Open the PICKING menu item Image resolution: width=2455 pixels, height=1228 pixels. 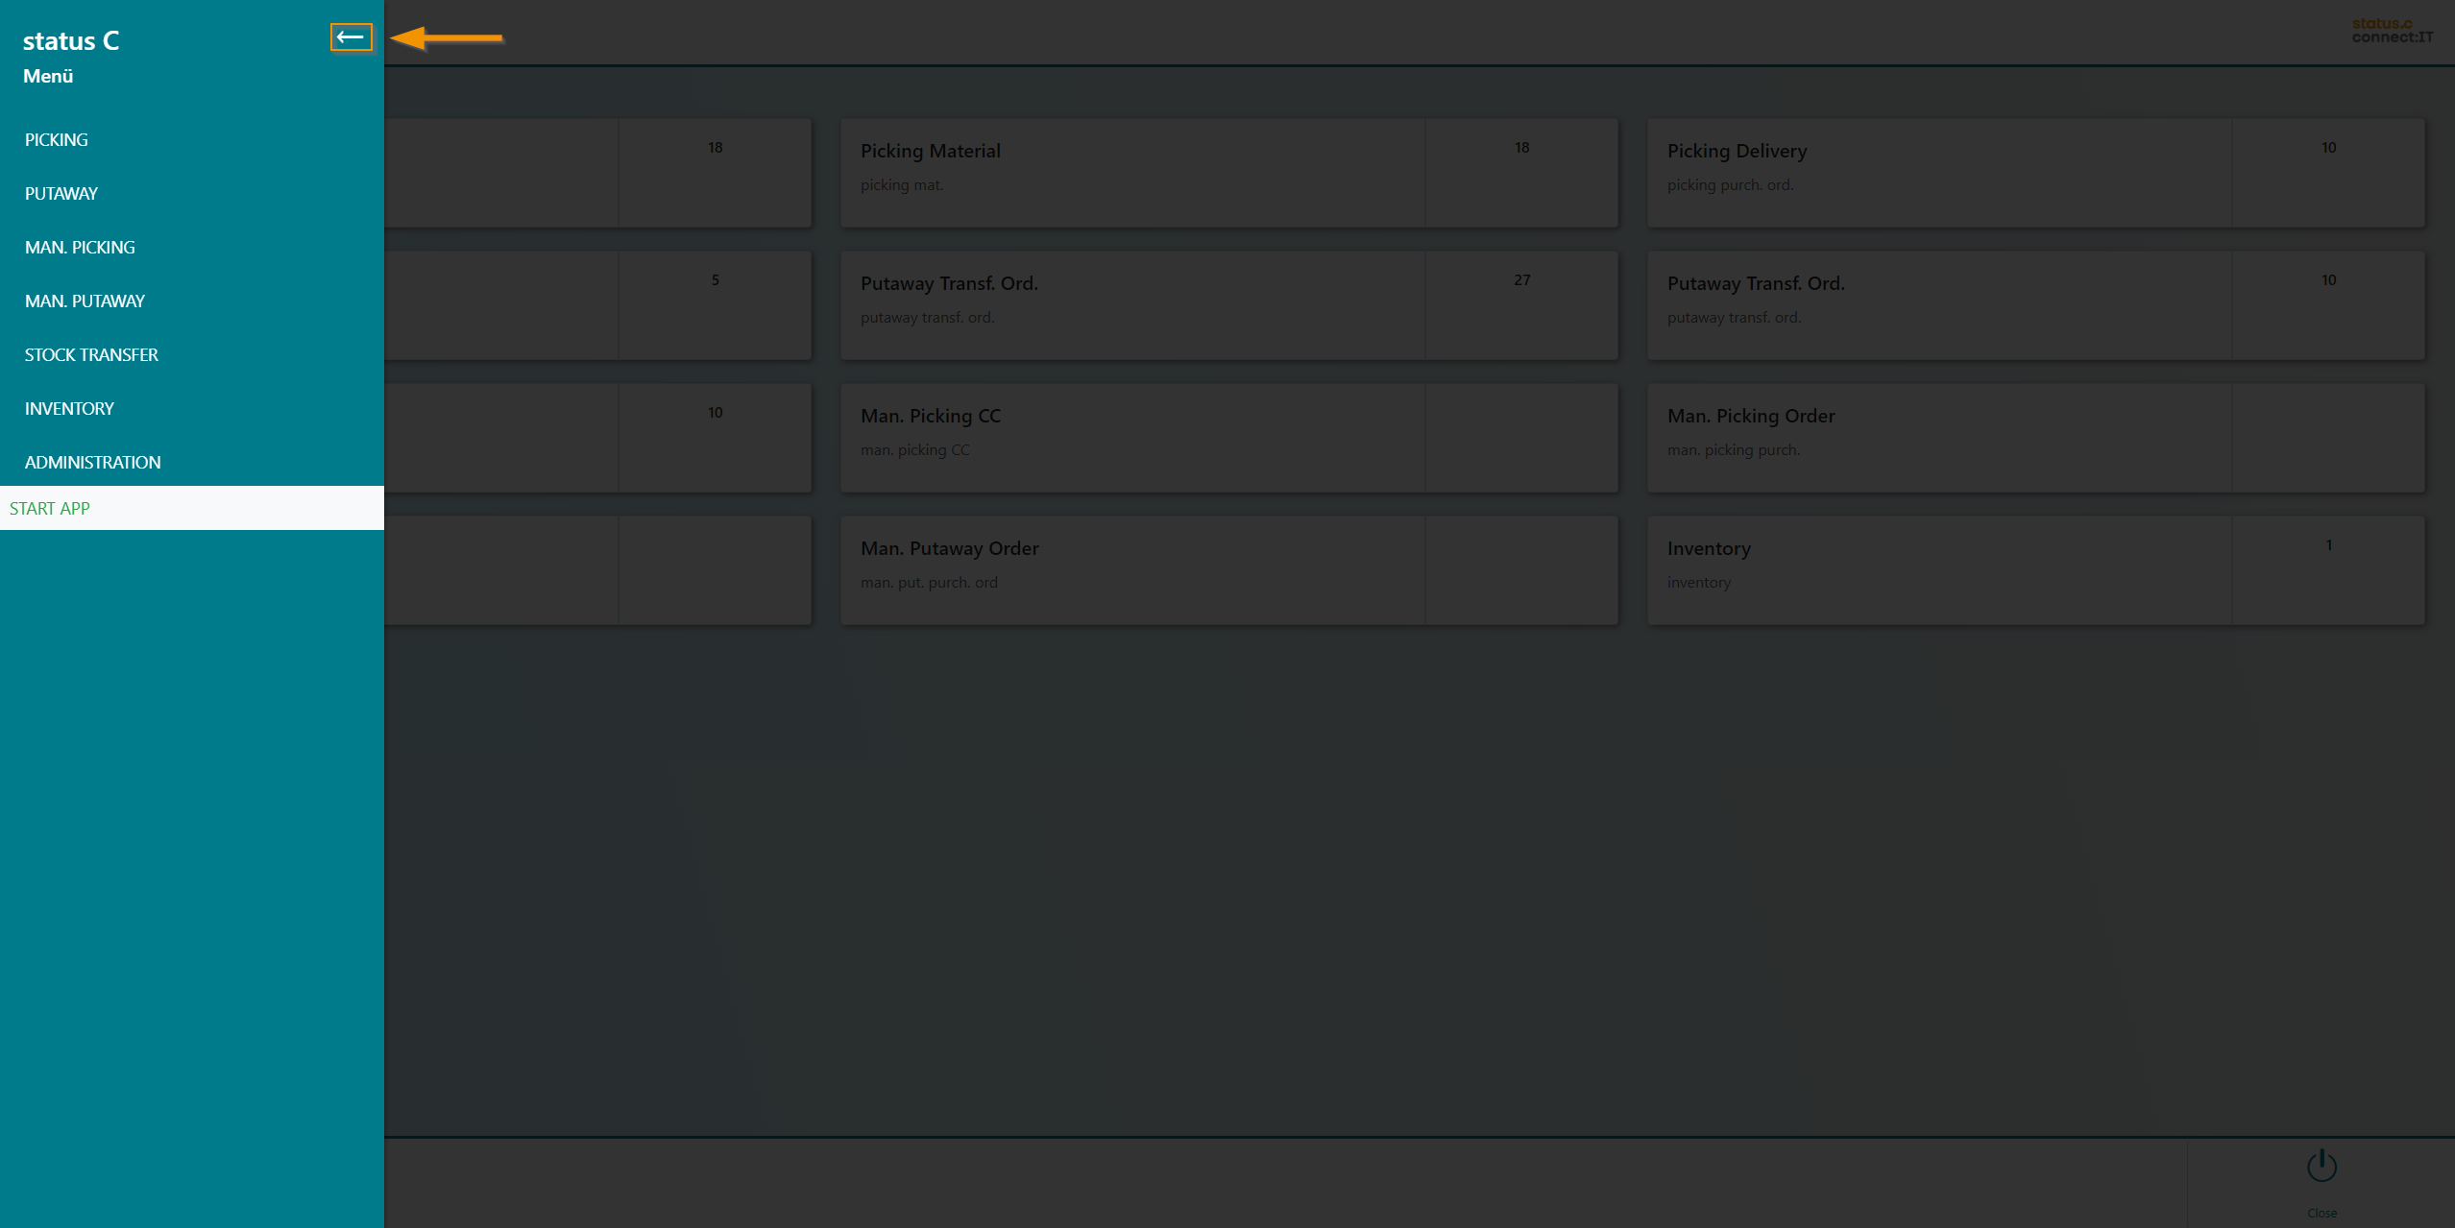click(57, 140)
